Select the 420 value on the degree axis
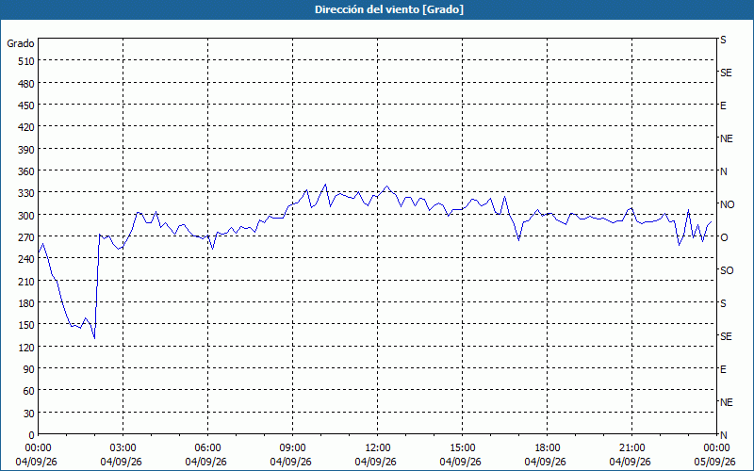This screenshot has width=754, height=471. pyautogui.click(x=26, y=127)
